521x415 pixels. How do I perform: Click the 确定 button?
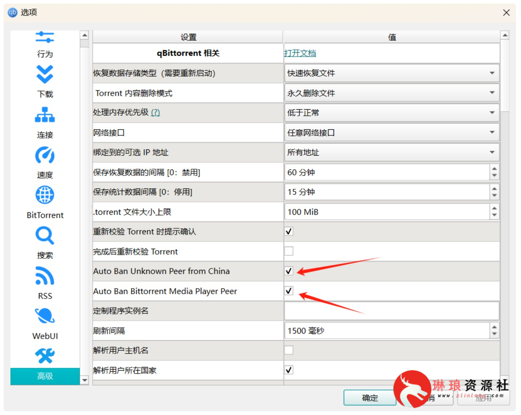point(370,398)
